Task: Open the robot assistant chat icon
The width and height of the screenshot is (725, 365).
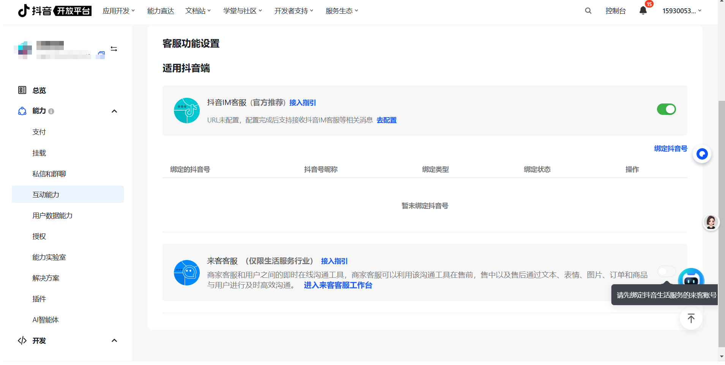Action: point(691,277)
